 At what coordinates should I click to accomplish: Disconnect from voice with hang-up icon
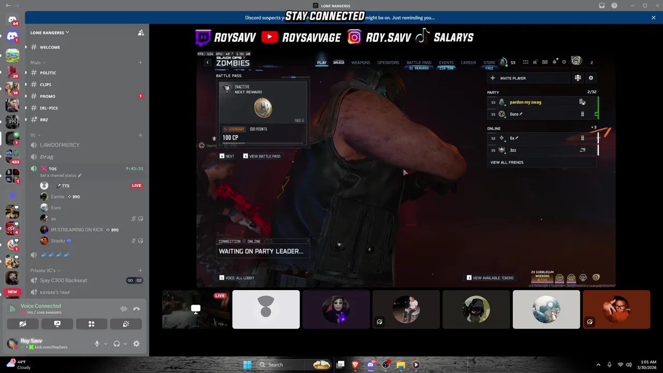click(136, 309)
